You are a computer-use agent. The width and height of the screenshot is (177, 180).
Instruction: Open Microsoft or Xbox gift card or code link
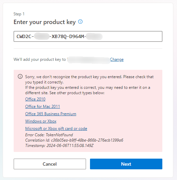56,129
